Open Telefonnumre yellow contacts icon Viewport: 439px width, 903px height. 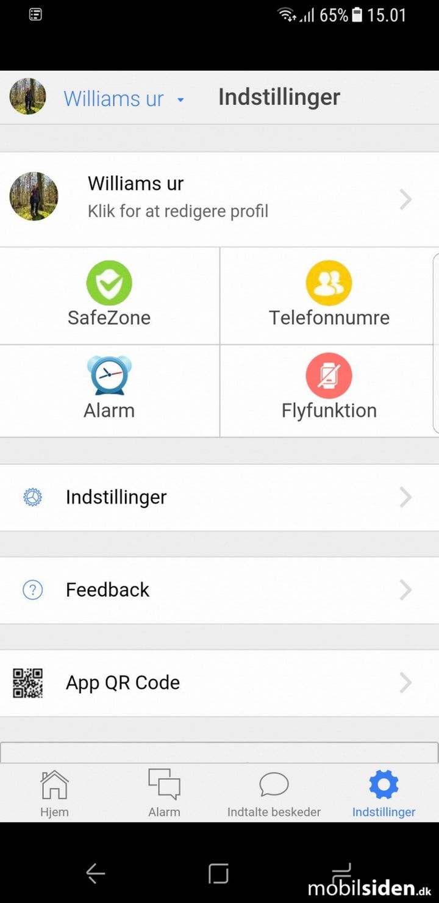click(x=329, y=283)
